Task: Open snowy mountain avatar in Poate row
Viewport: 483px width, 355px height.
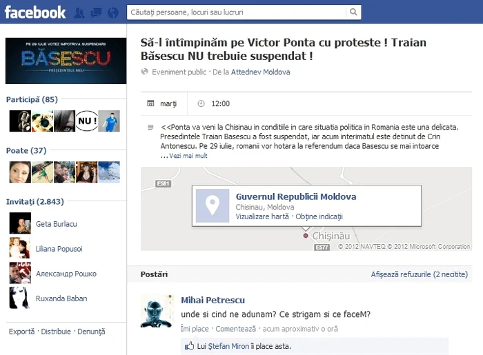Action: [x=109, y=172]
